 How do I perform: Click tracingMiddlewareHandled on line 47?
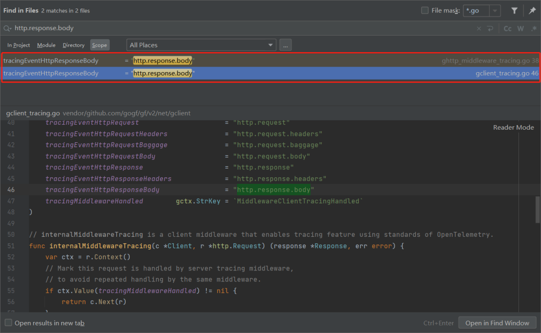click(94, 201)
